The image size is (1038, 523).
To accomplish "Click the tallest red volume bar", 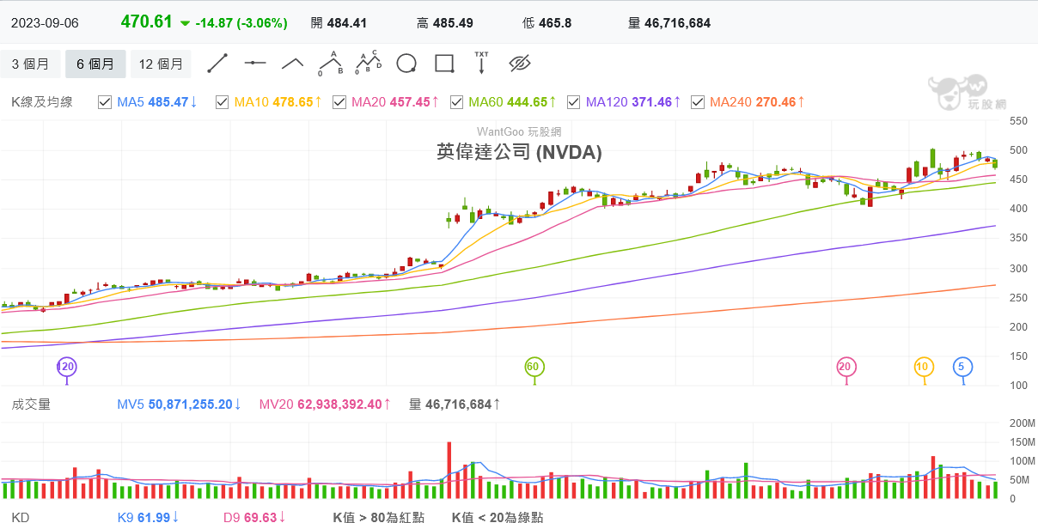I will pos(449,471).
